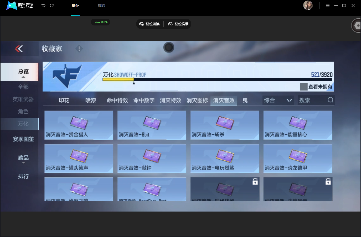The height and width of the screenshot is (237, 361).
Task: Click the undo arrow in title bar
Action: click(x=43, y=6)
